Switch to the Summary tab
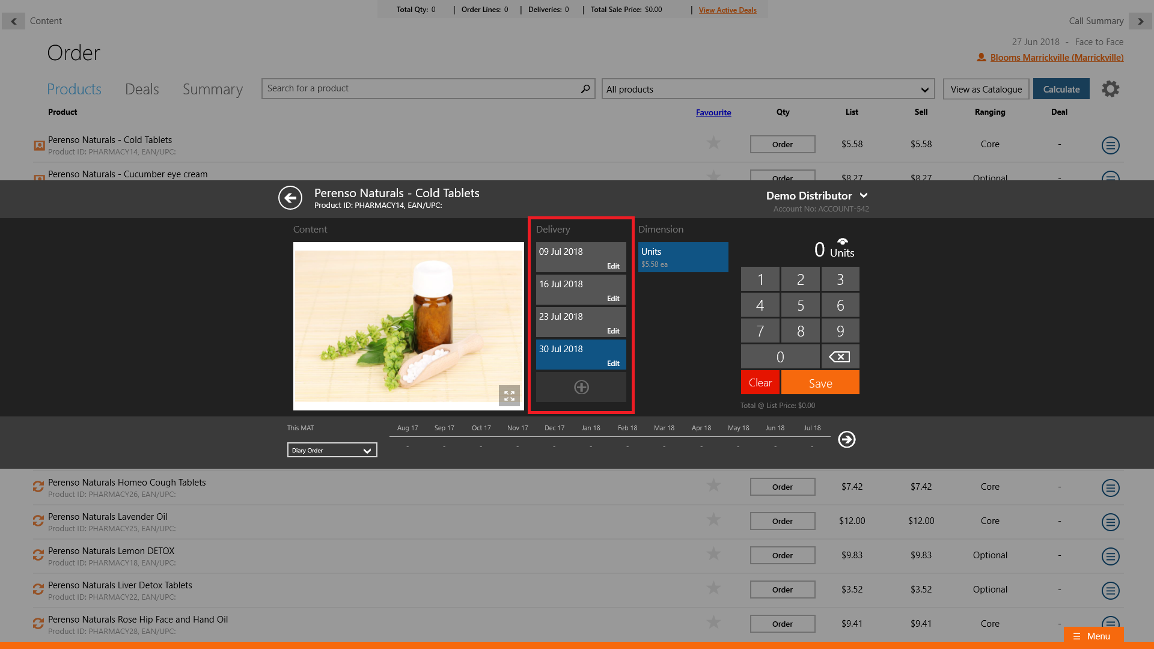This screenshot has width=1154, height=649. click(212, 90)
